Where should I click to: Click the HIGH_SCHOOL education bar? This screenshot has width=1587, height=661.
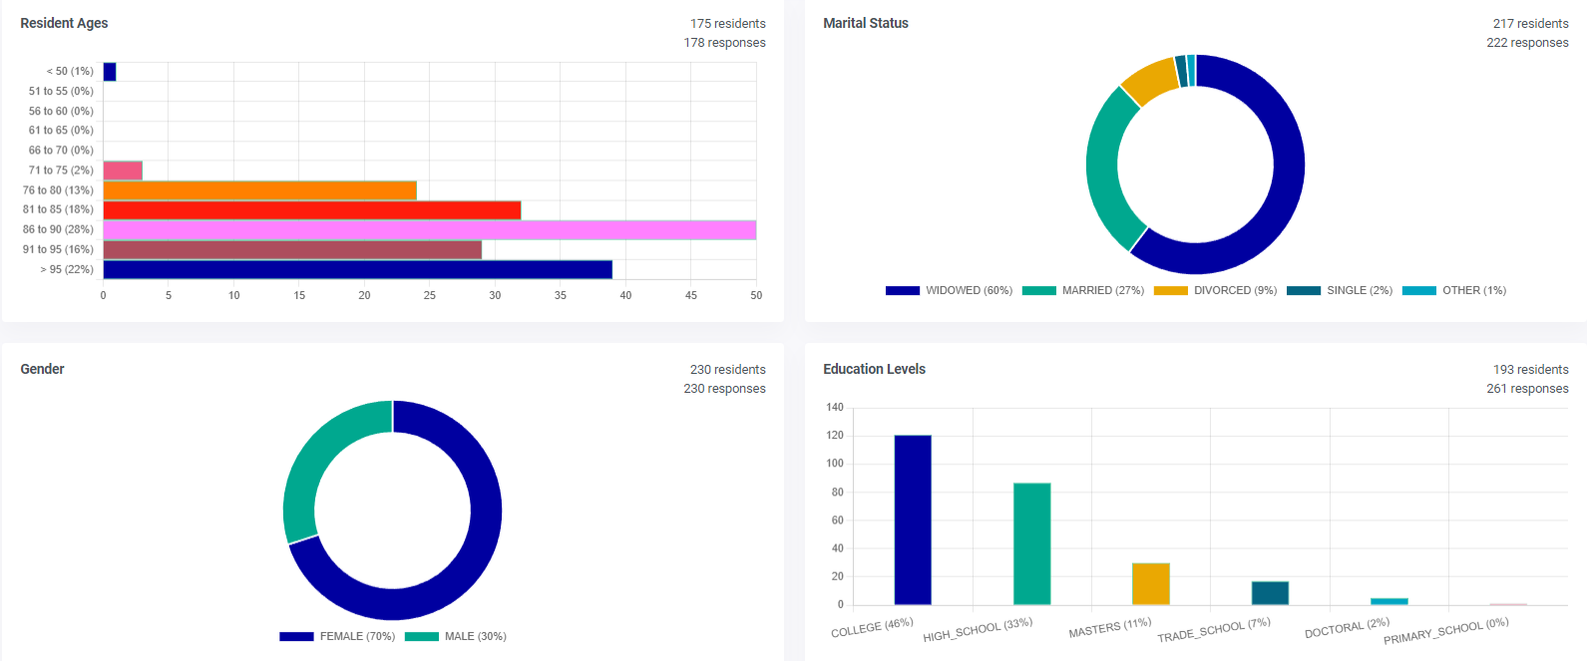tap(1032, 543)
